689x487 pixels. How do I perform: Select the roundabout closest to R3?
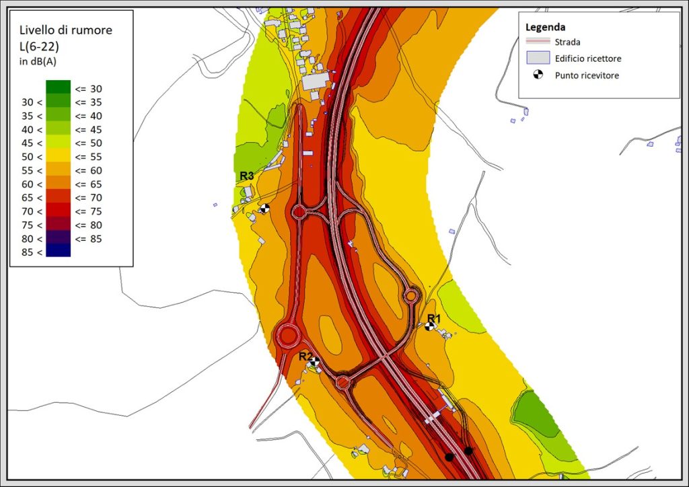point(299,213)
